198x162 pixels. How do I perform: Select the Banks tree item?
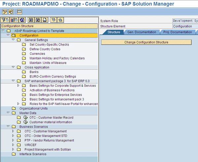point(34,72)
